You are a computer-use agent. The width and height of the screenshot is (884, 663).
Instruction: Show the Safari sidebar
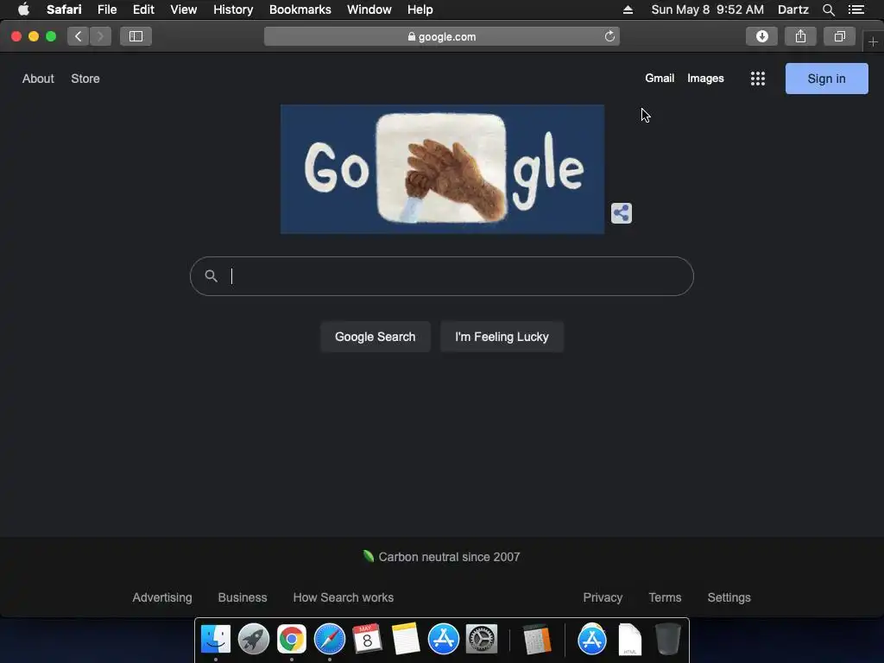[136, 36]
